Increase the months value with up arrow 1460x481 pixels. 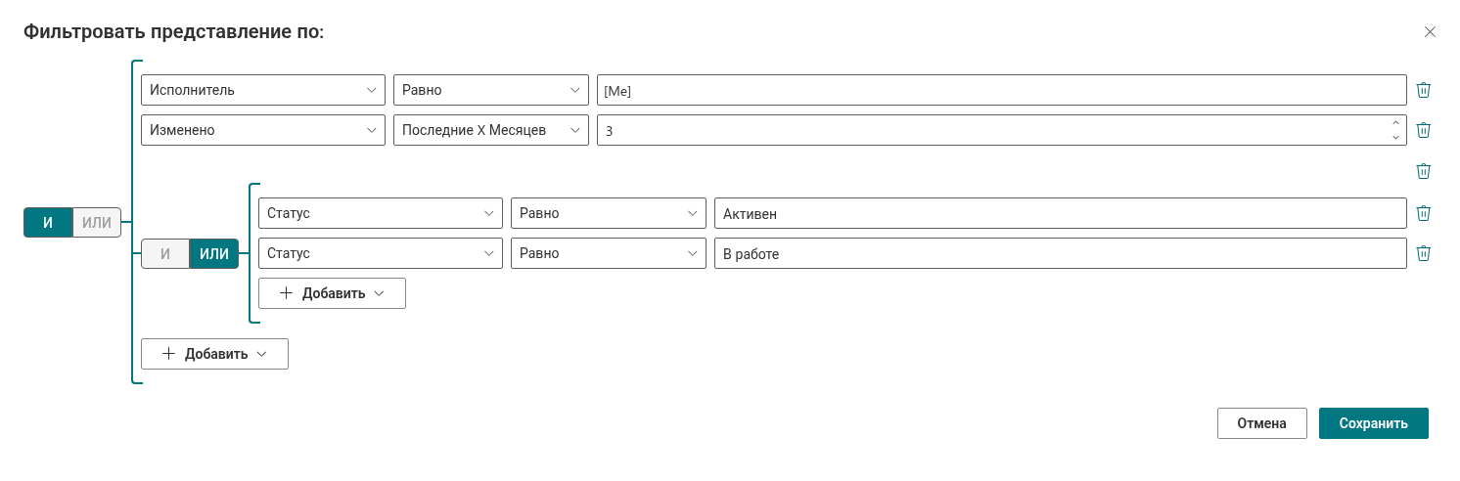point(1395,123)
